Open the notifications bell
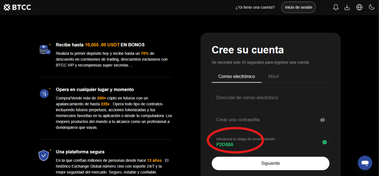This screenshot has width=379, height=176. click(x=336, y=7)
